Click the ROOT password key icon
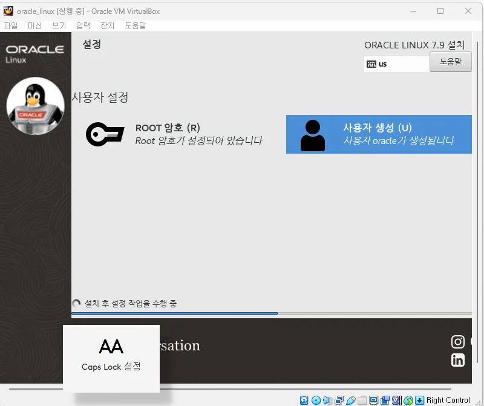Image resolution: width=484 pixels, height=406 pixels. pyautogui.click(x=105, y=134)
